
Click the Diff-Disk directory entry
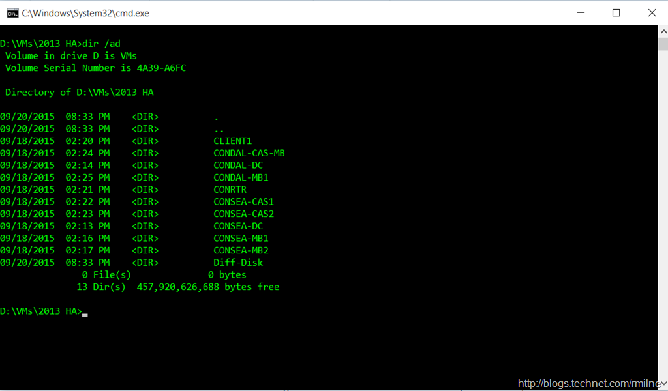pos(238,263)
